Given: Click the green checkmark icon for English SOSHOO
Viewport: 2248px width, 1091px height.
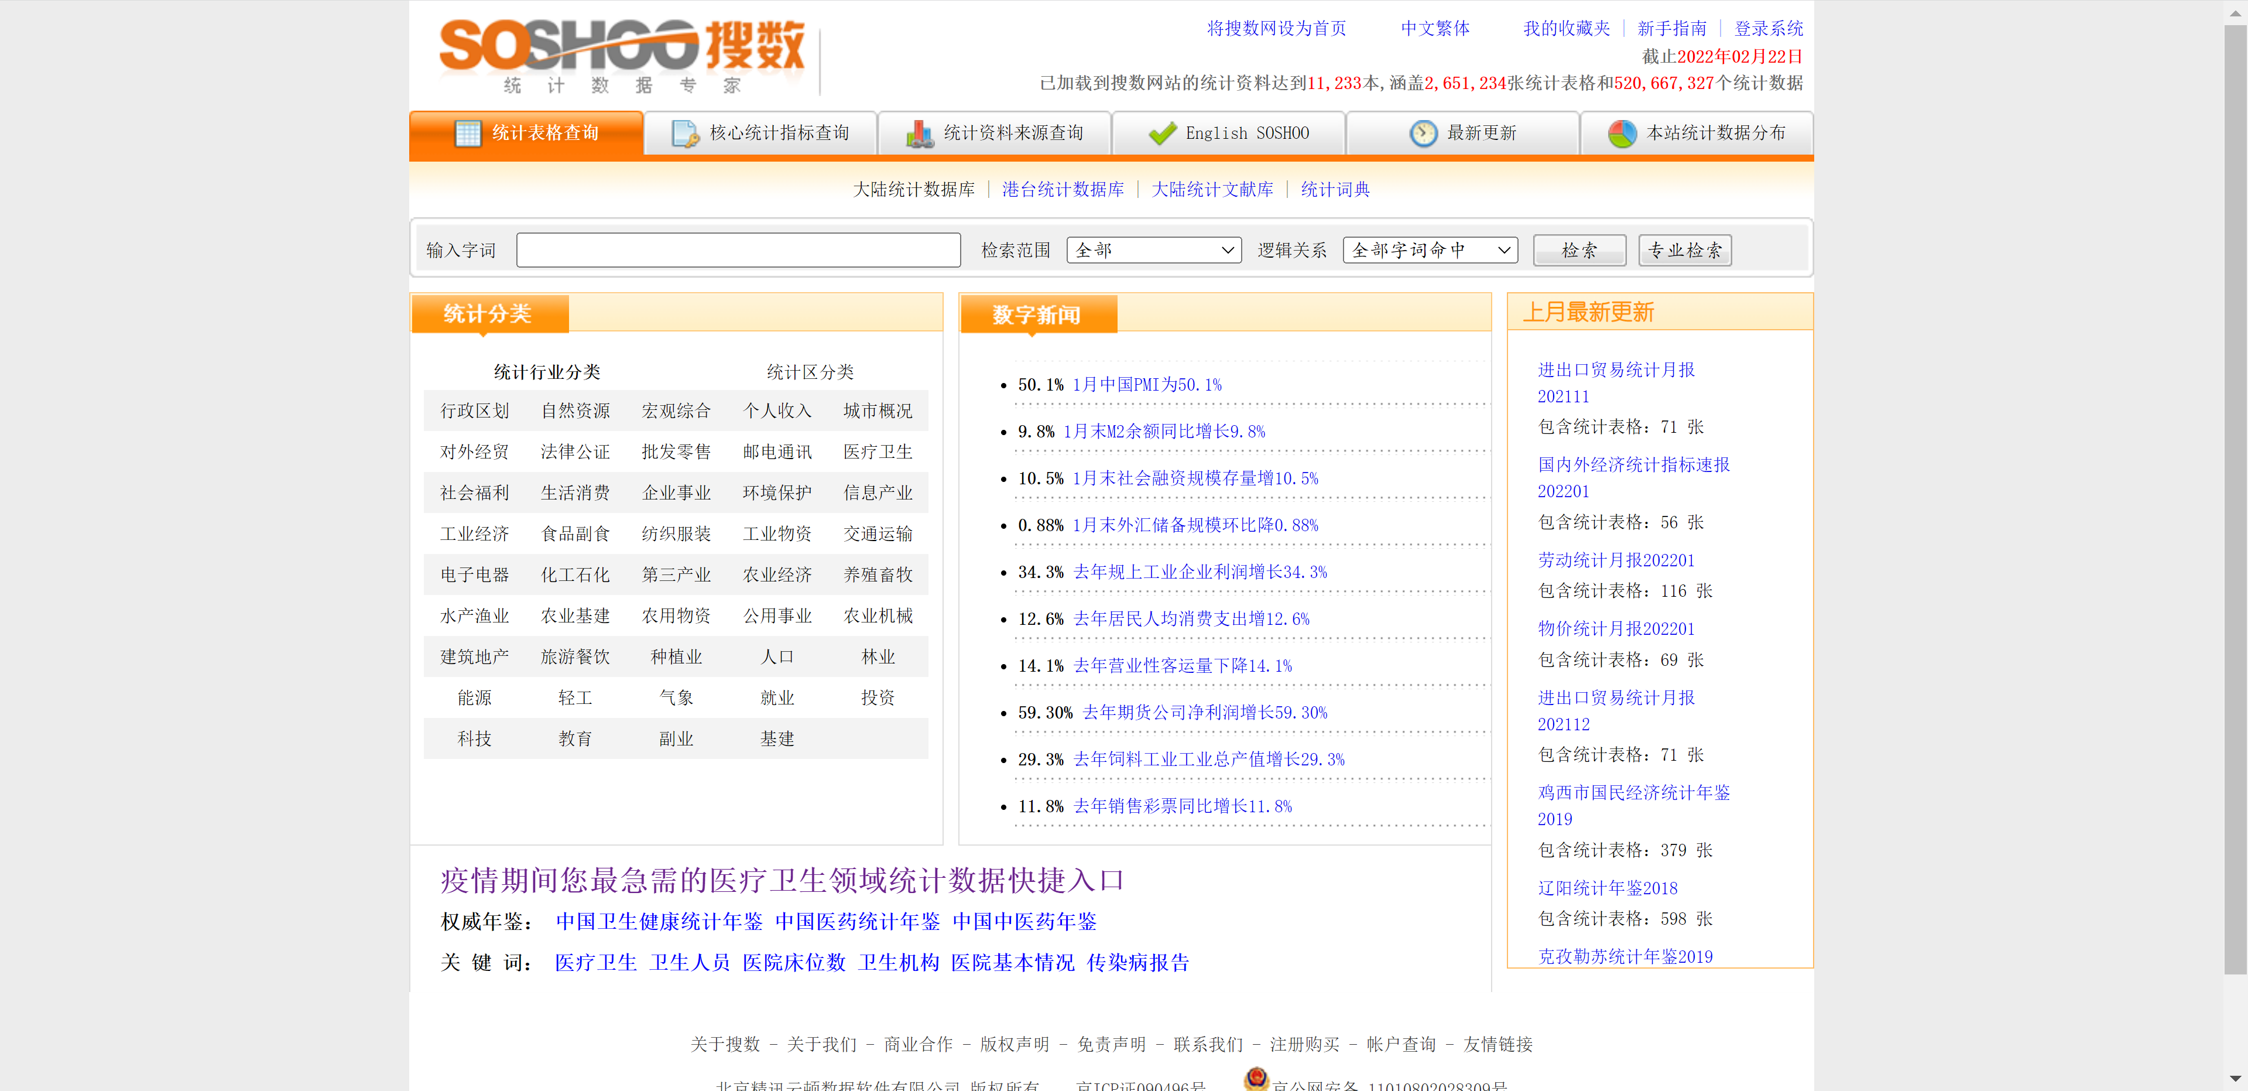Looking at the screenshot, I should coord(1163,133).
